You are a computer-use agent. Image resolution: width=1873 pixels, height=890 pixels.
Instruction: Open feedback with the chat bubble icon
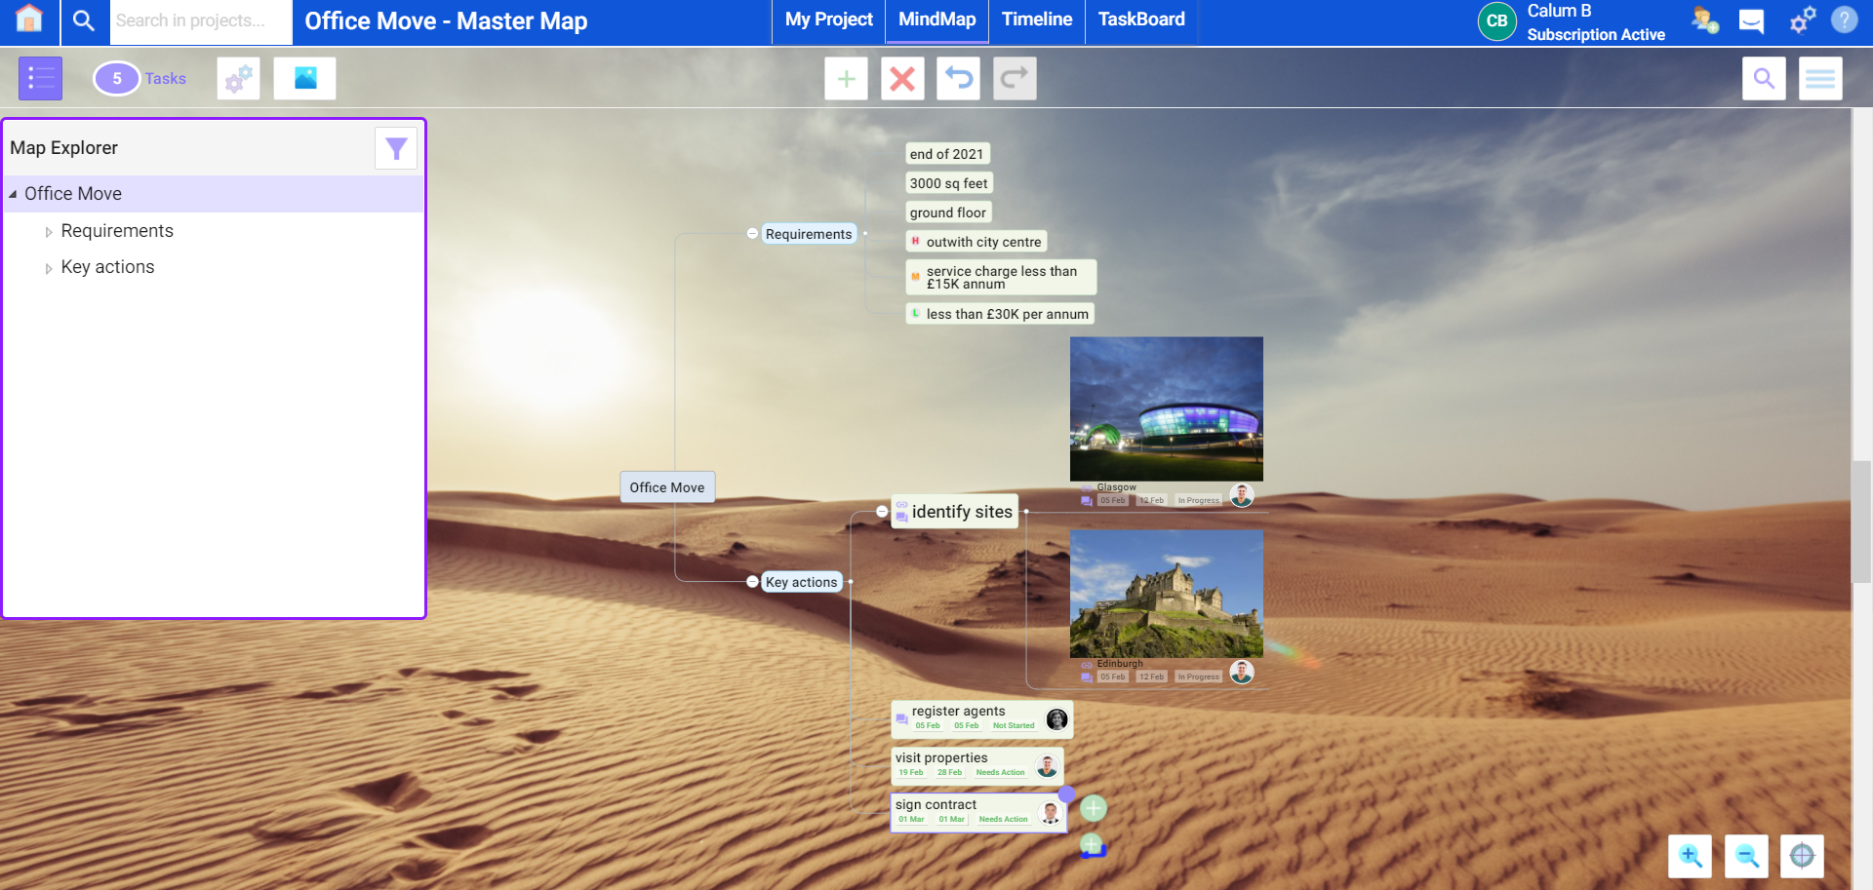coord(1751,20)
